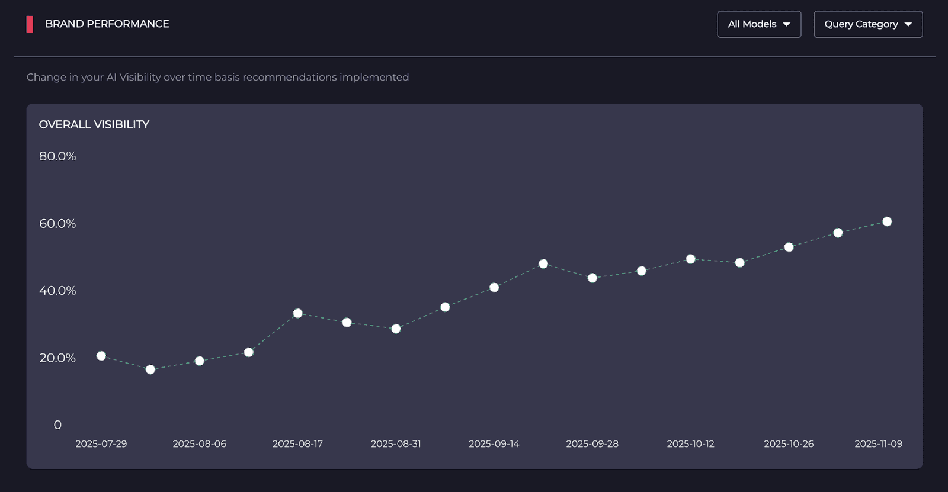This screenshot has width=948, height=492.
Task: Click the 2025-10-12 x-axis date label
Action: [691, 444]
